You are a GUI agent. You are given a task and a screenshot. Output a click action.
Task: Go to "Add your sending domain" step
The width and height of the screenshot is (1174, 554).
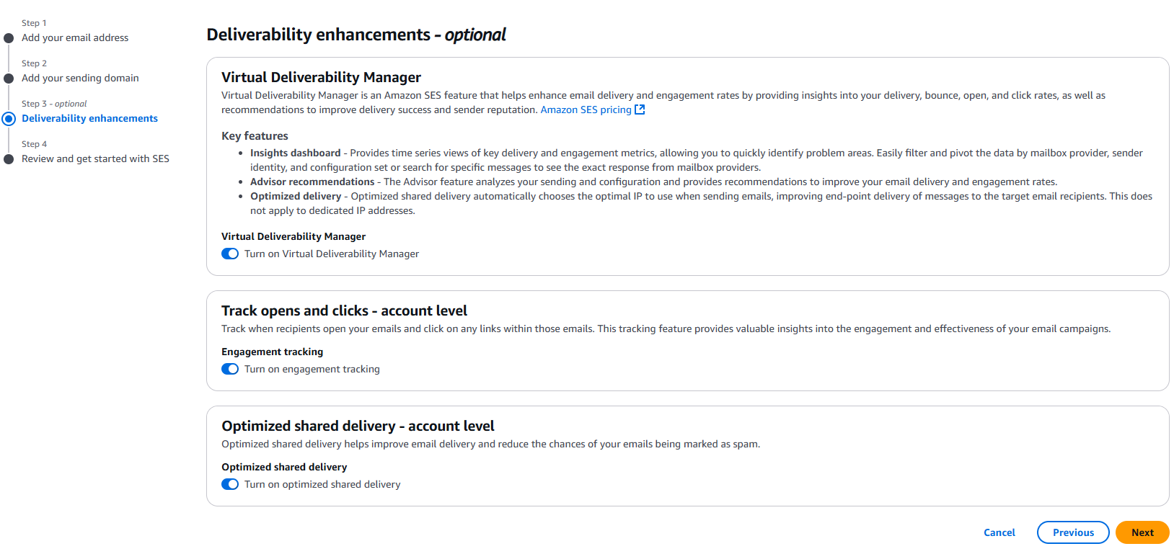(x=80, y=78)
